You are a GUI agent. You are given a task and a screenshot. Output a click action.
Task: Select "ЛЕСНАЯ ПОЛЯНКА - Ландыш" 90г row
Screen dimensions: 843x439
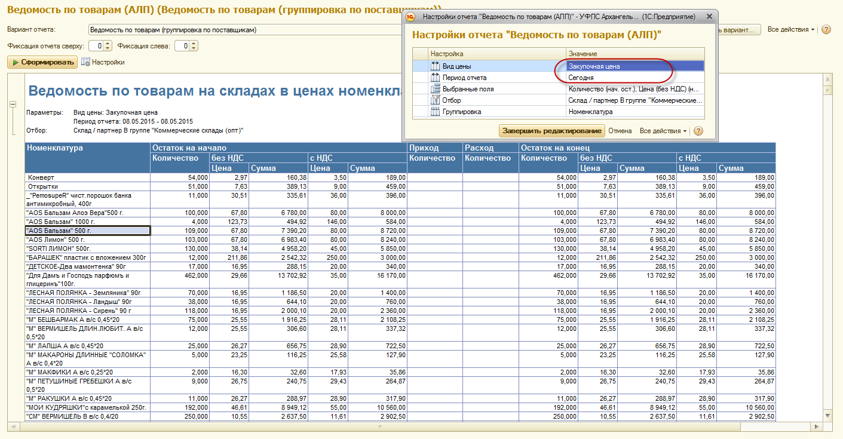pos(88,302)
